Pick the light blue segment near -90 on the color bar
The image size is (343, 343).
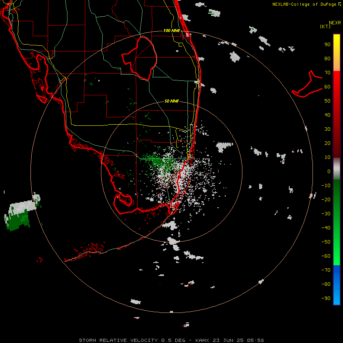click(337, 298)
